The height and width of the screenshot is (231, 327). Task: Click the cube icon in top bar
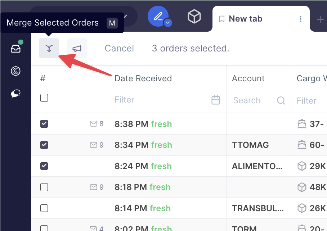(194, 17)
